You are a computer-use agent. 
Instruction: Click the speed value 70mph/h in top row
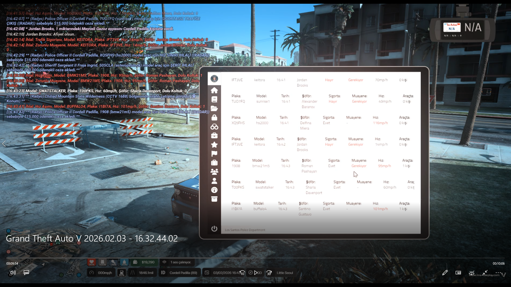pyautogui.click(x=381, y=80)
